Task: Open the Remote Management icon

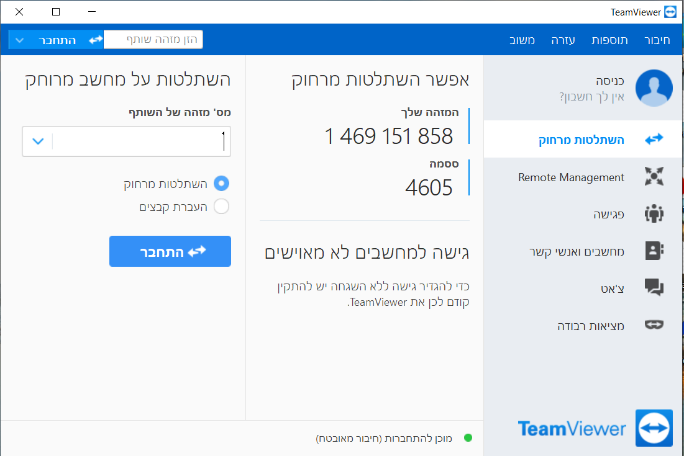Action: [654, 177]
